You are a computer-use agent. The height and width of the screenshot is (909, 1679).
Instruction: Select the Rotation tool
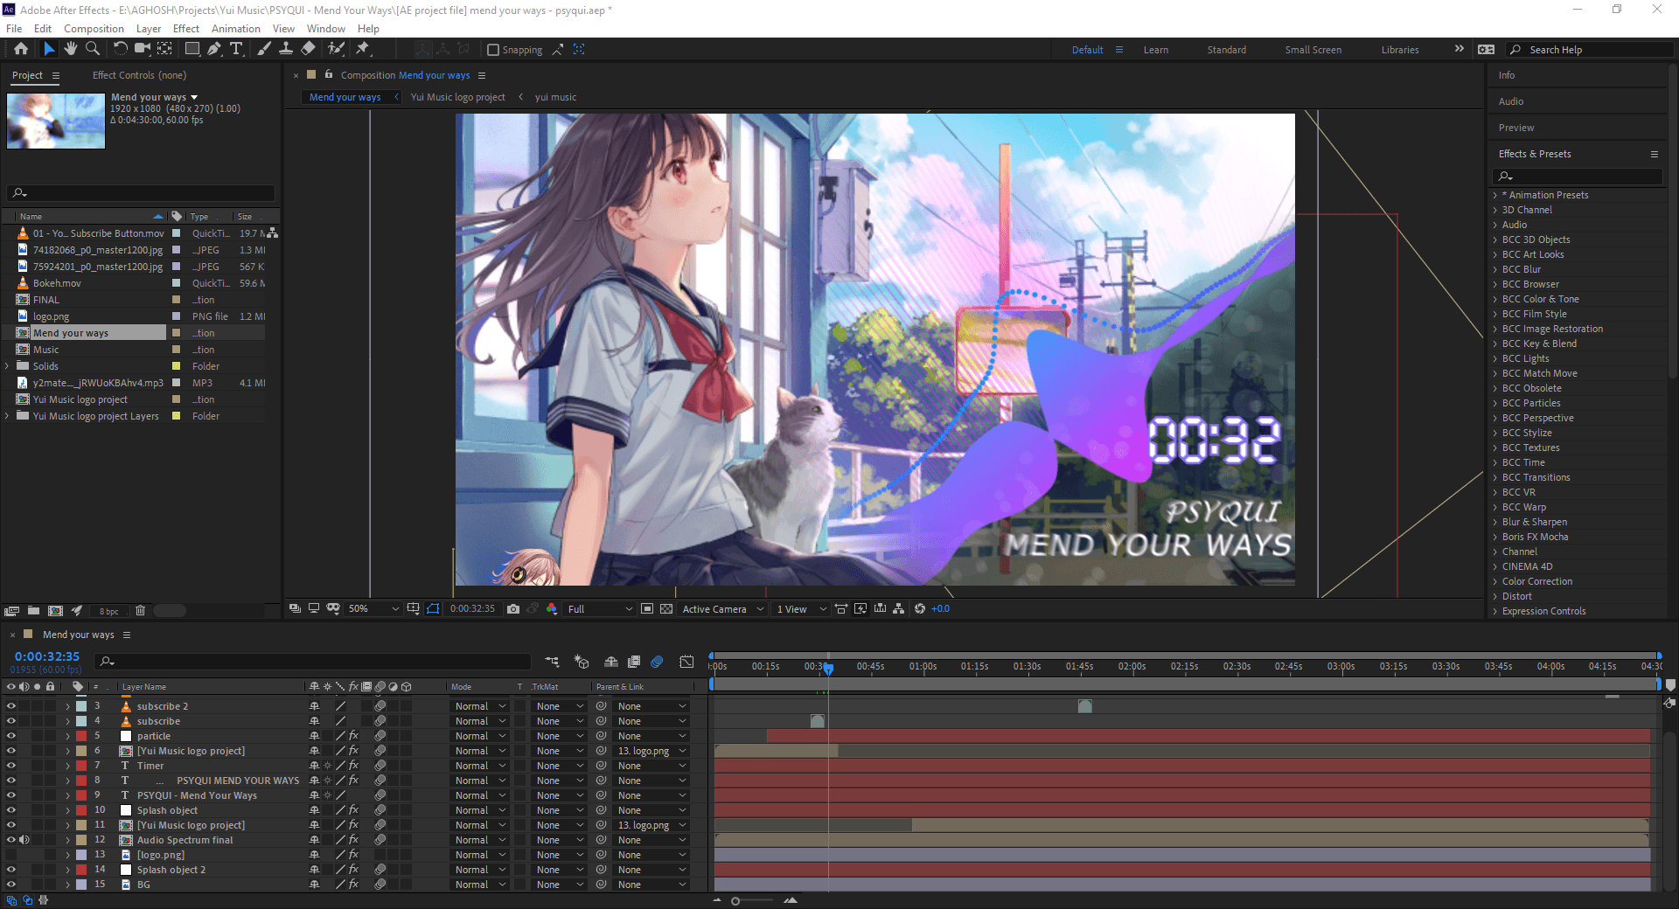pyautogui.click(x=121, y=49)
